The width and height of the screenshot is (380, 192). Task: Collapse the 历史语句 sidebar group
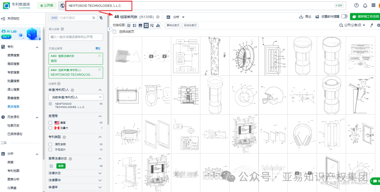pos(37,117)
